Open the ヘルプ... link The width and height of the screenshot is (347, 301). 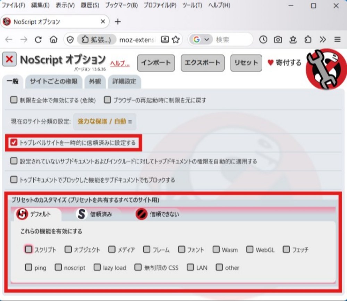coord(120,64)
